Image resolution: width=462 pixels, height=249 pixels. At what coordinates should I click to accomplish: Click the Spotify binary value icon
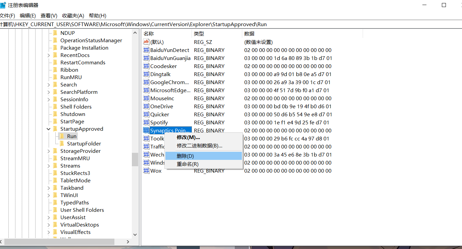[x=146, y=123]
